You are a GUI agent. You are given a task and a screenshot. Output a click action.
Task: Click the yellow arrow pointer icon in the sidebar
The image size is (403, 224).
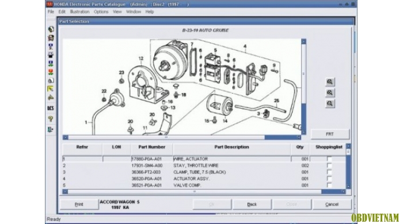pos(51,89)
